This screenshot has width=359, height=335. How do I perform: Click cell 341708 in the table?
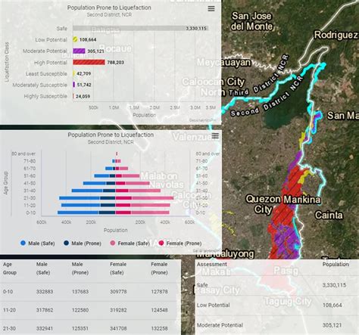(x=118, y=329)
